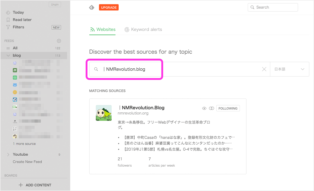Click the plus icon beside ADD CONTENT
The height and width of the screenshot is (191, 314).
tap(21, 185)
